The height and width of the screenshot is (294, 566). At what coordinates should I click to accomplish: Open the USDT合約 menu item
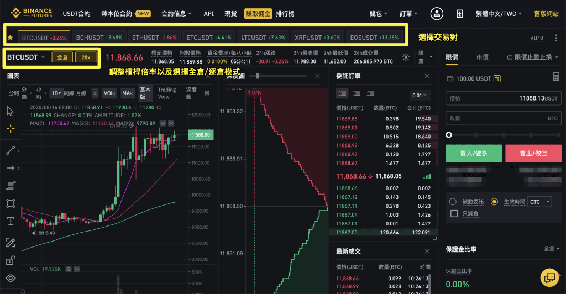pos(76,14)
